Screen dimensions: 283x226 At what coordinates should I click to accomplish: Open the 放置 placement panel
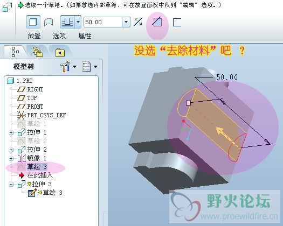(x=34, y=36)
